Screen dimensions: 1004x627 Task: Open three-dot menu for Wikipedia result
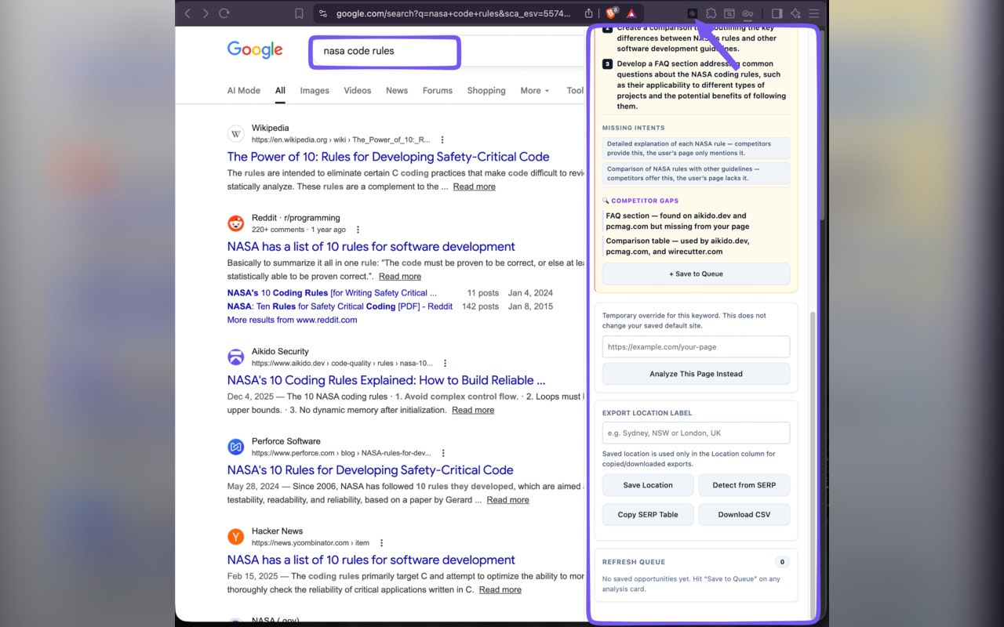pos(442,140)
